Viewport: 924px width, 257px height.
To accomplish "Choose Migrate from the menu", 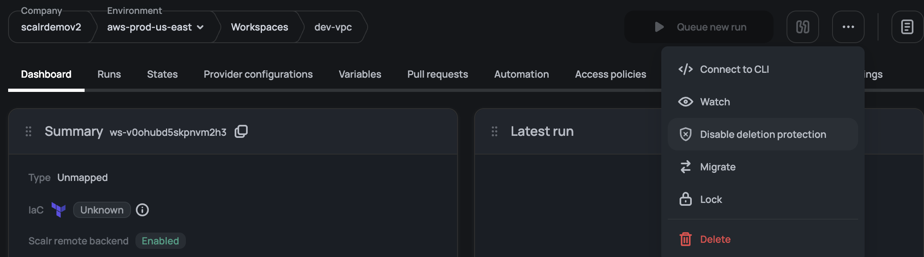I will [763, 167].
